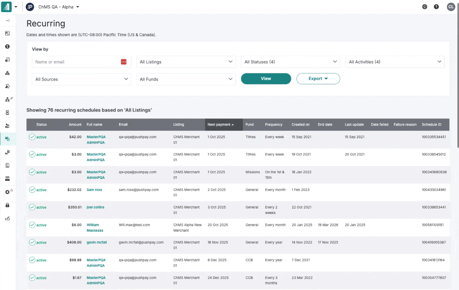Click the lock icon in the left sidebar

point(7,205)
